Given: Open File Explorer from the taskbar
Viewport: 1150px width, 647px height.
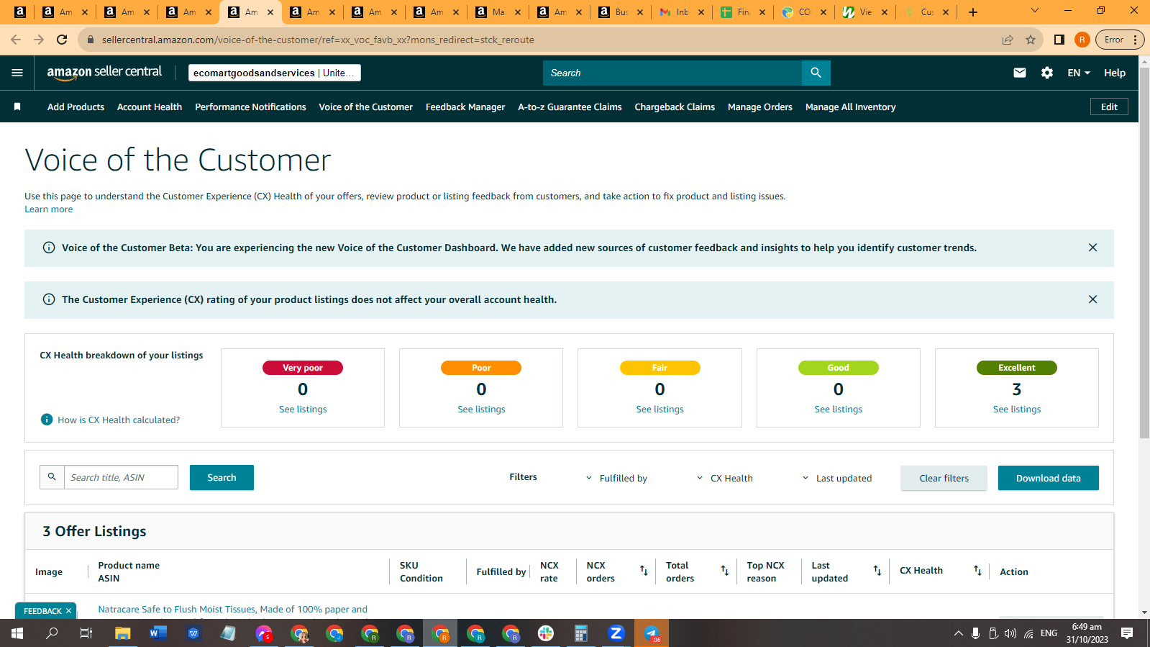Looking at the screenshot, I should (123, 633).
